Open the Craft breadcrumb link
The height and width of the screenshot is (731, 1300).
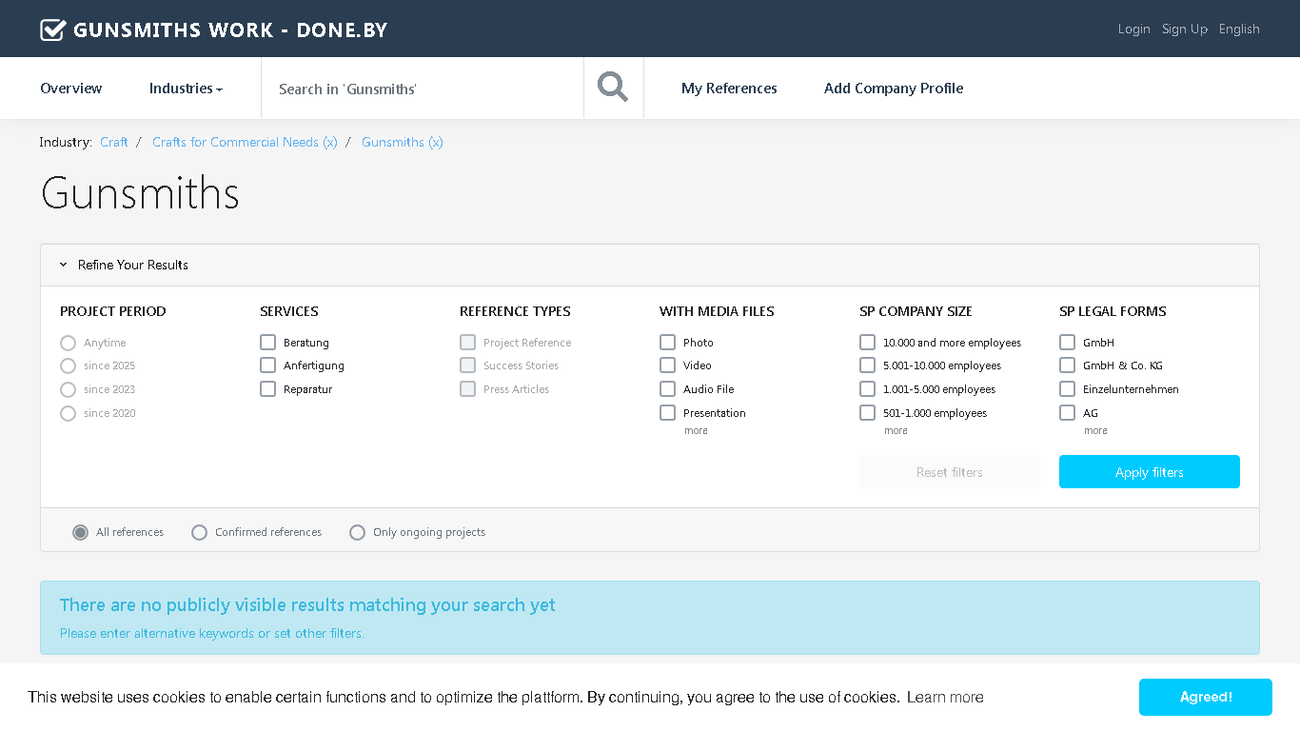(x=113, y=142)
